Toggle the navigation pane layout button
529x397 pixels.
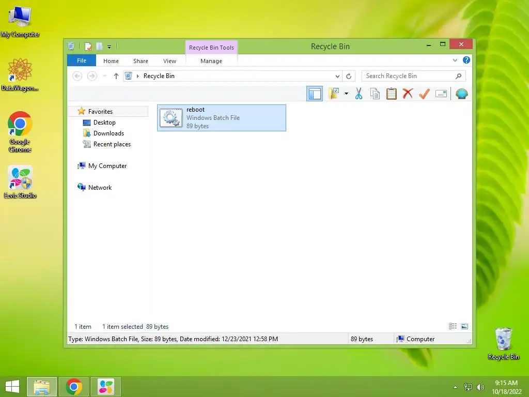point(315,94)
